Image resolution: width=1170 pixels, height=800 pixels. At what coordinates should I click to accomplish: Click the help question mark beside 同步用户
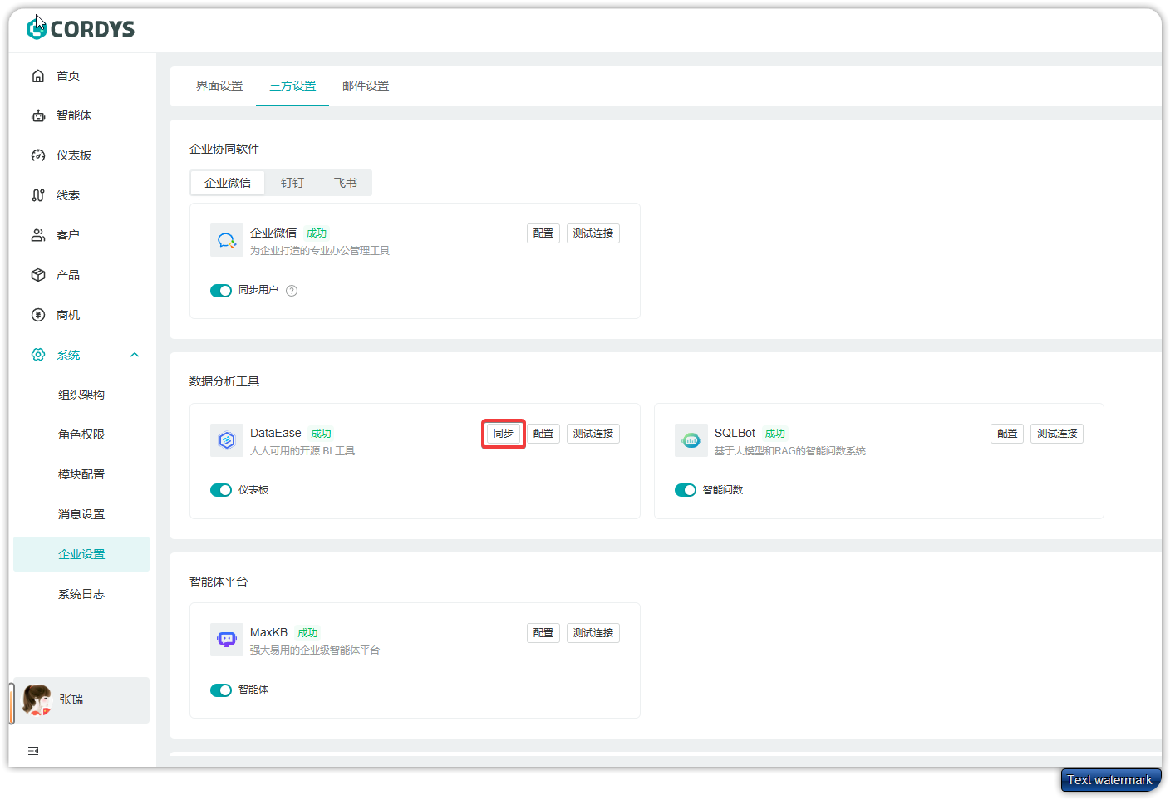pos(292,291)
